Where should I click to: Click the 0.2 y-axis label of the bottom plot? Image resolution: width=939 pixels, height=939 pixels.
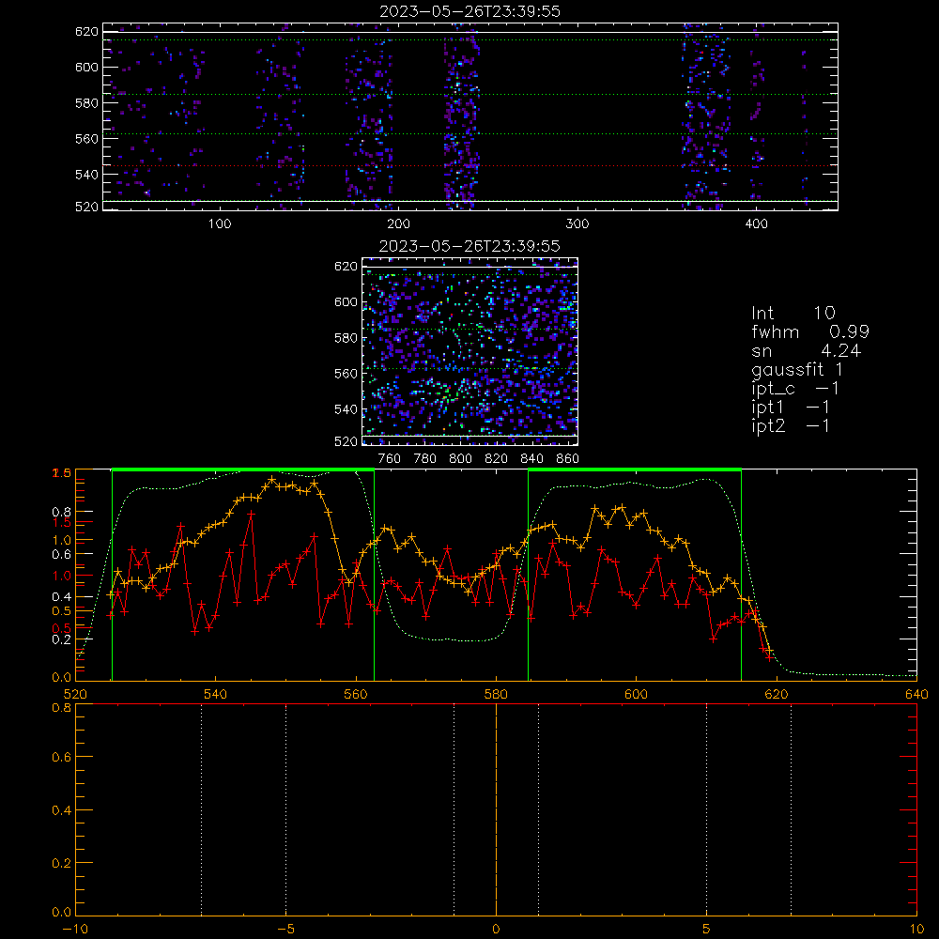coord(62,863)
